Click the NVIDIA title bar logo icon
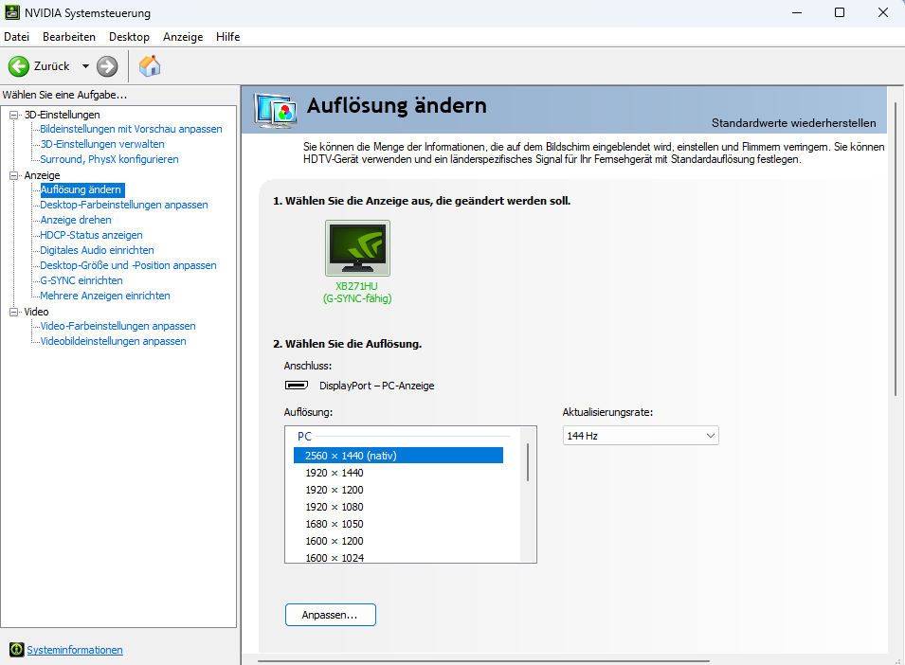 click(x=11, y=12)
